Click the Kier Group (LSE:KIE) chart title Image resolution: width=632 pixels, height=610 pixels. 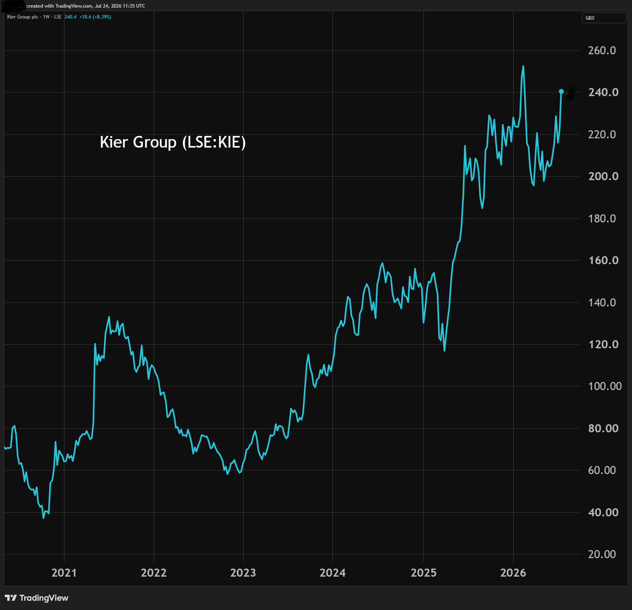(x=173, y=142)
